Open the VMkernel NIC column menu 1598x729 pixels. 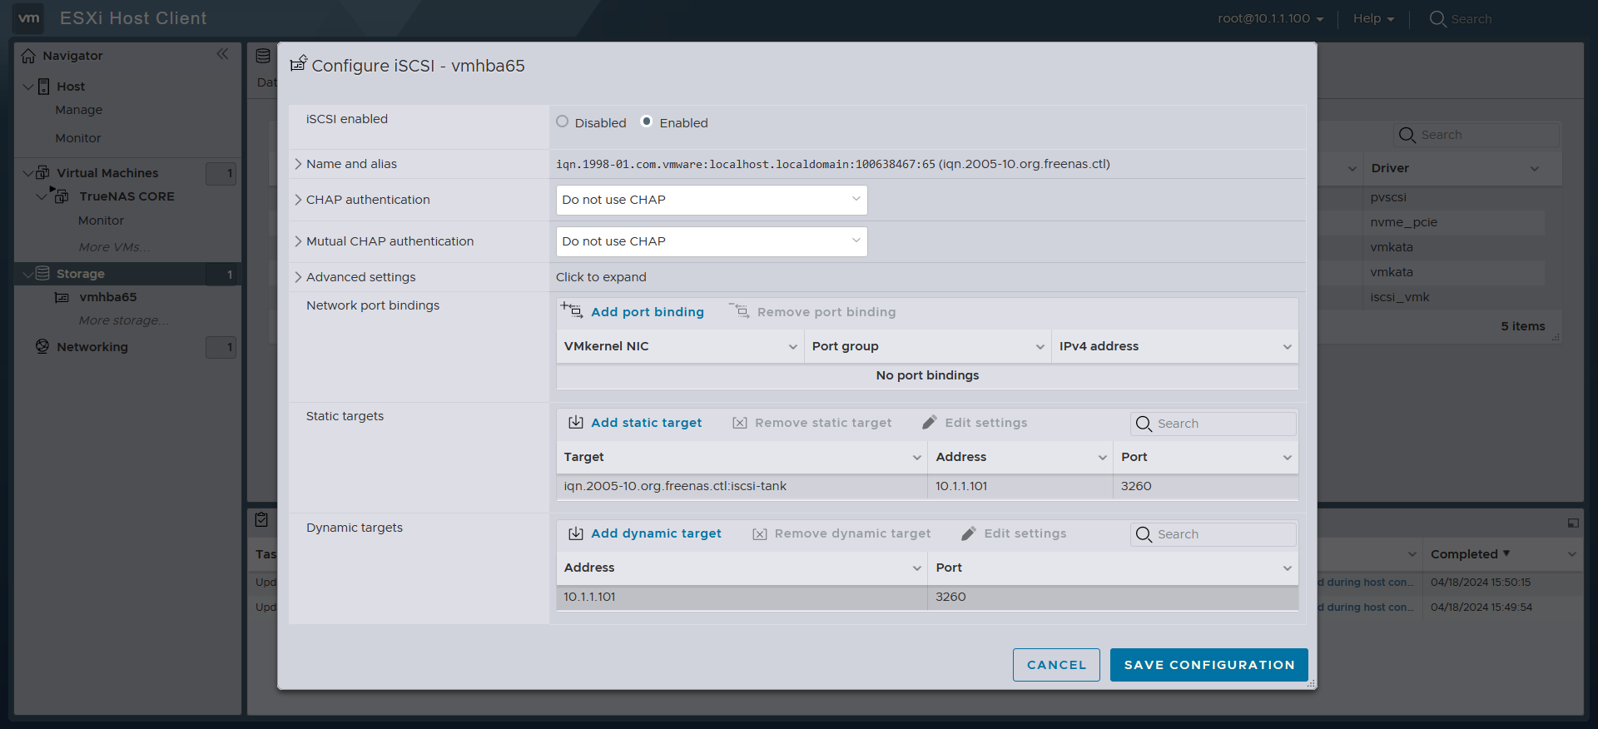pyautogui.click(x=792, y=347)
